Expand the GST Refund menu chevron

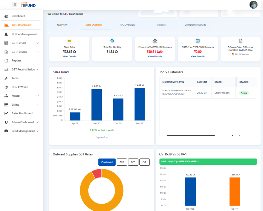point(38,43)
